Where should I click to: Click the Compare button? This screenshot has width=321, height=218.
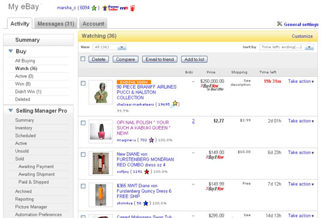(x=125, y=59)
